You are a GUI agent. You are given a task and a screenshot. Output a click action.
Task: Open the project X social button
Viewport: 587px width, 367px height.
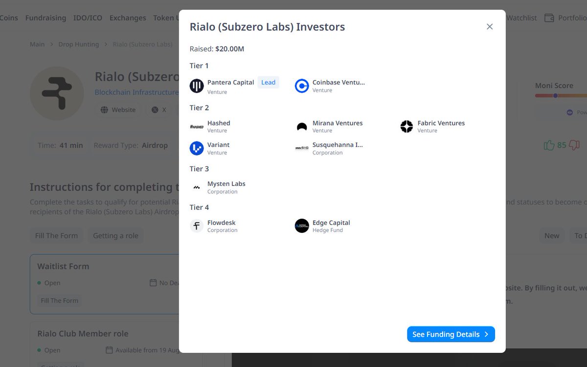click(x=159, y=110)
